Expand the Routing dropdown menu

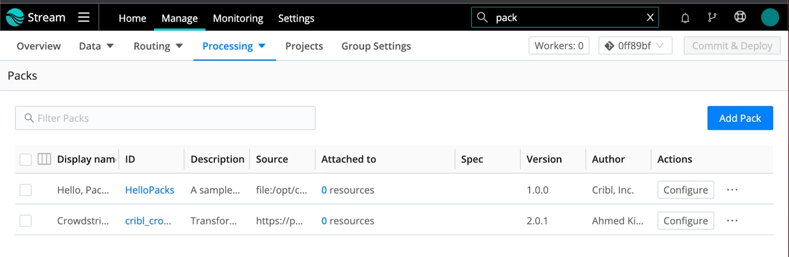[158, 46]
